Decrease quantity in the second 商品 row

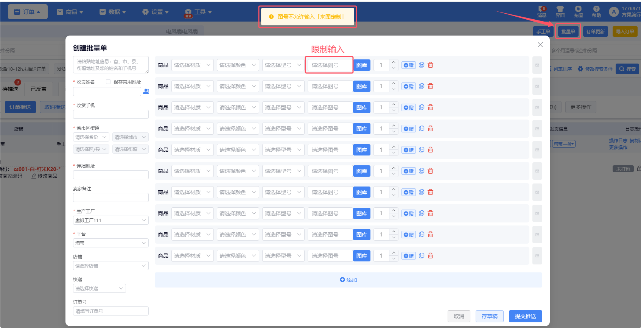click(x=394, y=89)
